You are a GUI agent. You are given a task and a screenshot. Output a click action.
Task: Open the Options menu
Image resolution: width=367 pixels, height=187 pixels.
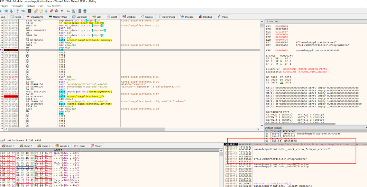[x=31, y=6]
